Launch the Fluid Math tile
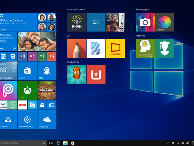The height and width of the screenshot is (146, 194). point(96,22)
